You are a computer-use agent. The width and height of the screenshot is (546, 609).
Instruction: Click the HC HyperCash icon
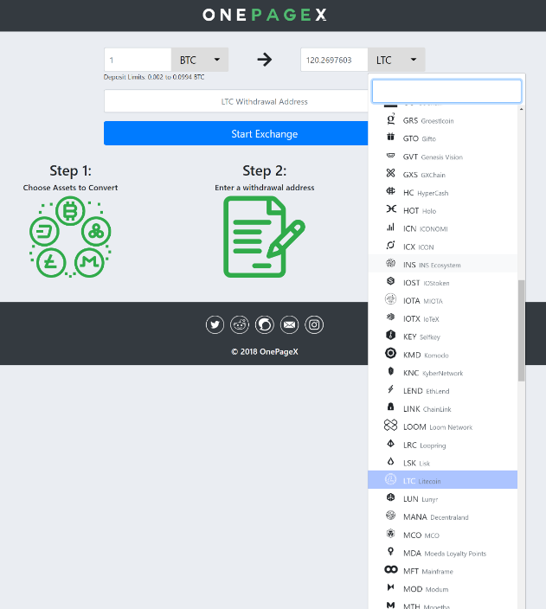tap(390, 191)
